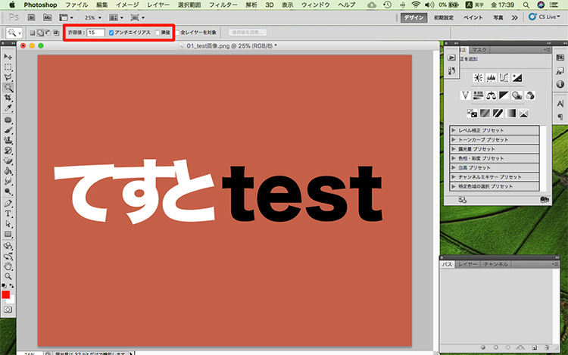Add Levels adjustment icon
The image size is (568, 355).
click(x=492, y=77)
